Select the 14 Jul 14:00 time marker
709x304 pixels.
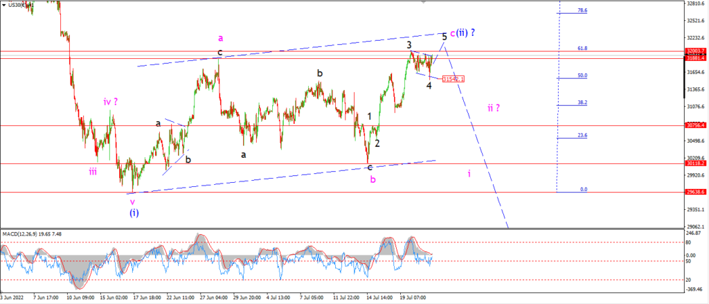coord(379,298)
